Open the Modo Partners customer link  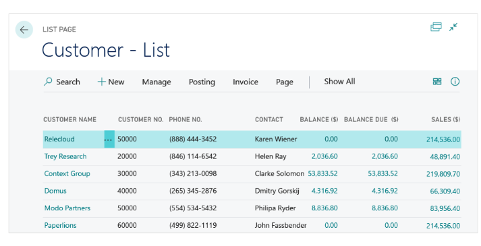[x=67, y=208]
